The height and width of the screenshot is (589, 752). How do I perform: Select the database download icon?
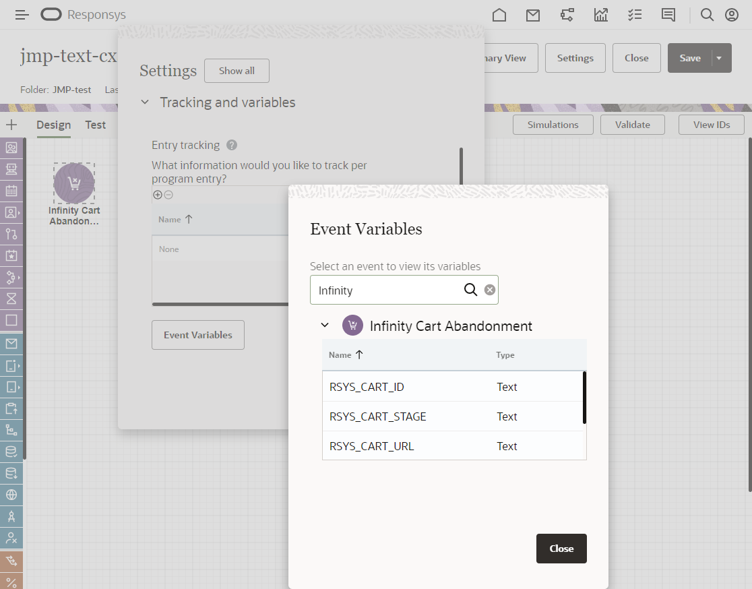coord(11,473)
